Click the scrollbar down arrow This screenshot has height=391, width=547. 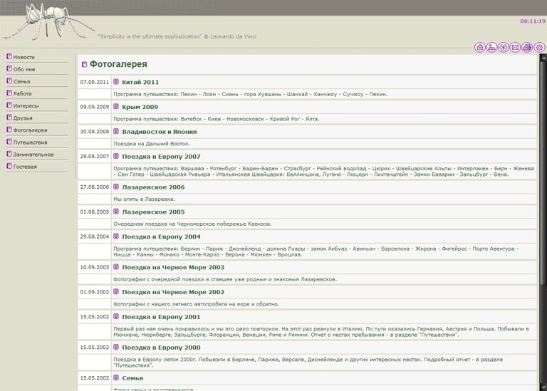543,388
